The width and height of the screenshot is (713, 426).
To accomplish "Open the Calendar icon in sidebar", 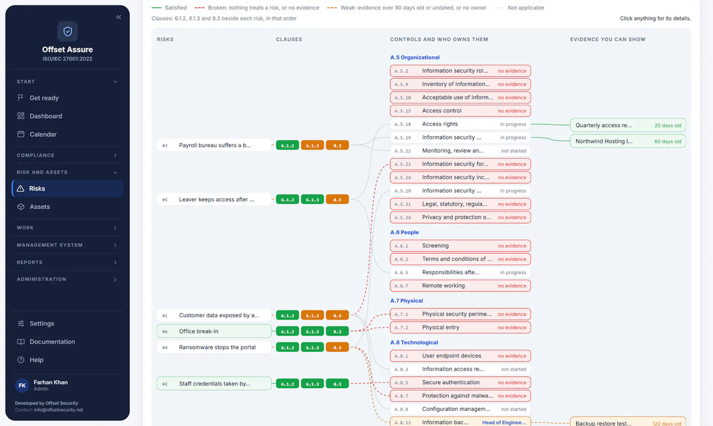I will tap(20, 134).
